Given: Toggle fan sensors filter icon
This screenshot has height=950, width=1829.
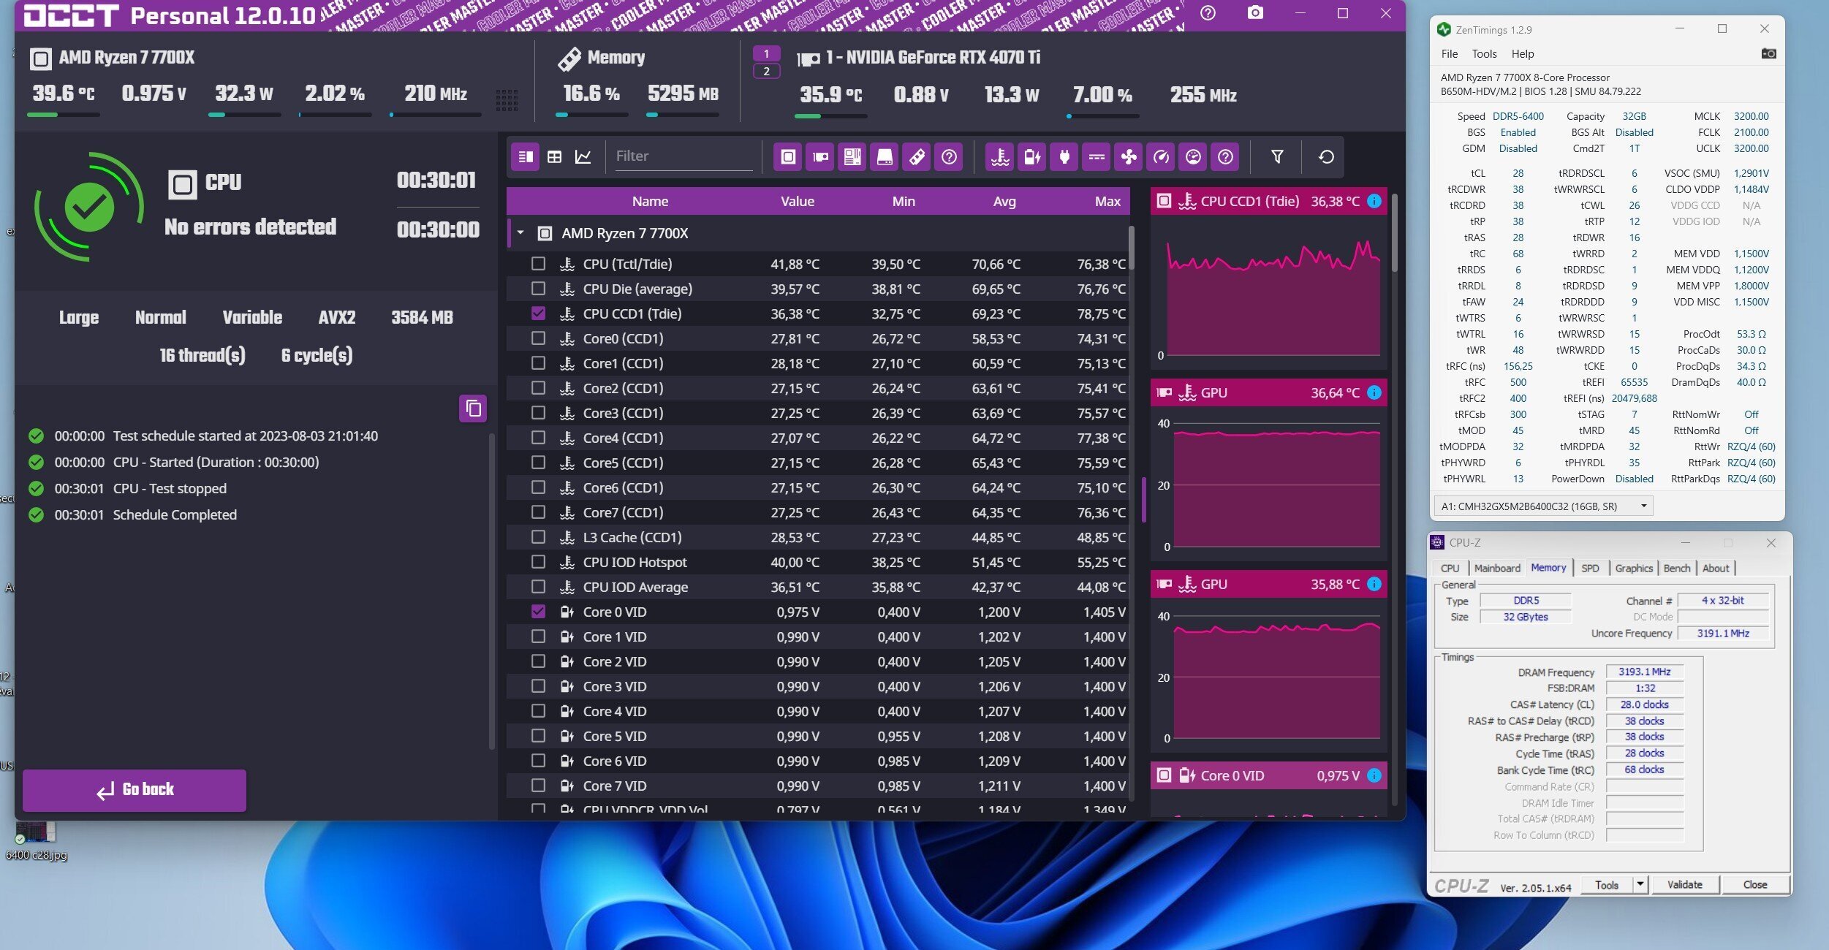Looking at the screenshot, I should (x=1129, y=156).
